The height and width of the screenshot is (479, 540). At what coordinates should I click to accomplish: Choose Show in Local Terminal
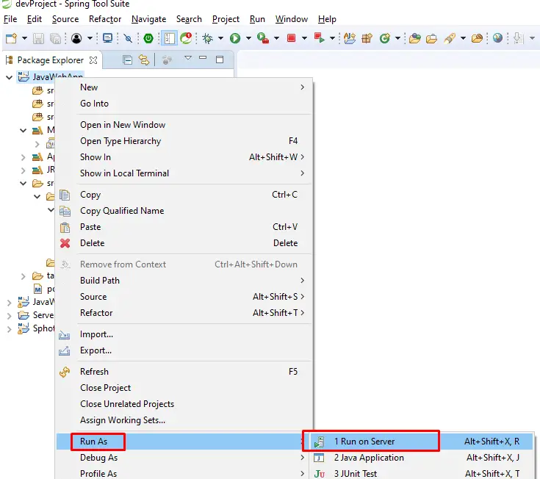184,173
